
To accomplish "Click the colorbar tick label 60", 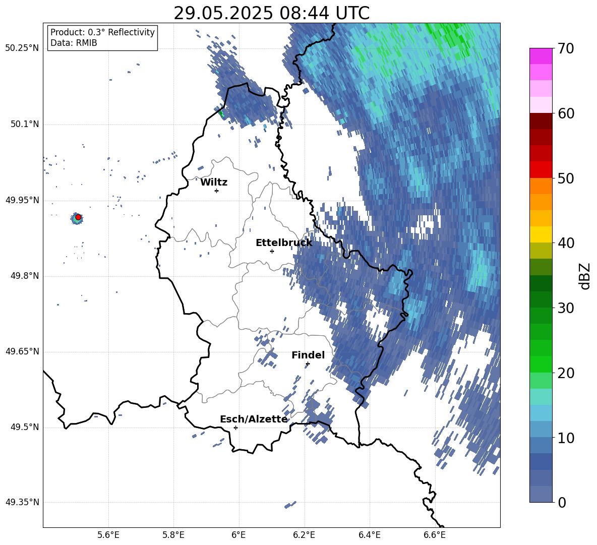I will point(566,113).
